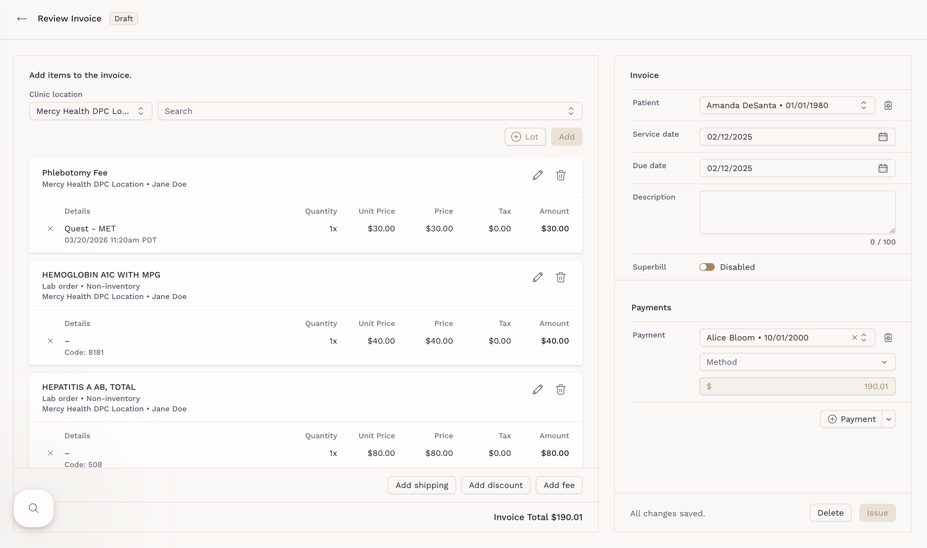Screen dimensions: 927x548
Task: Delete the Phlebotomy Fee item via trash icon
Action: click(x=560, y=175)
